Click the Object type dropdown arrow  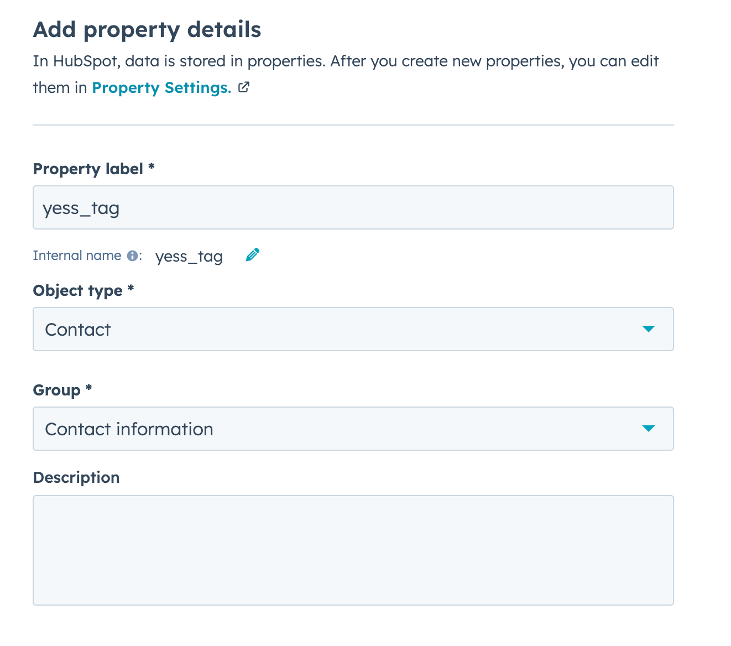(648, 329)
